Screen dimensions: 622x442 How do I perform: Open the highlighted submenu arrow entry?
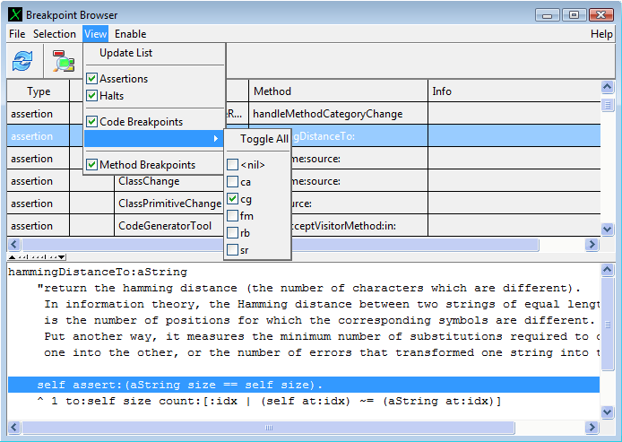(154, 138)
